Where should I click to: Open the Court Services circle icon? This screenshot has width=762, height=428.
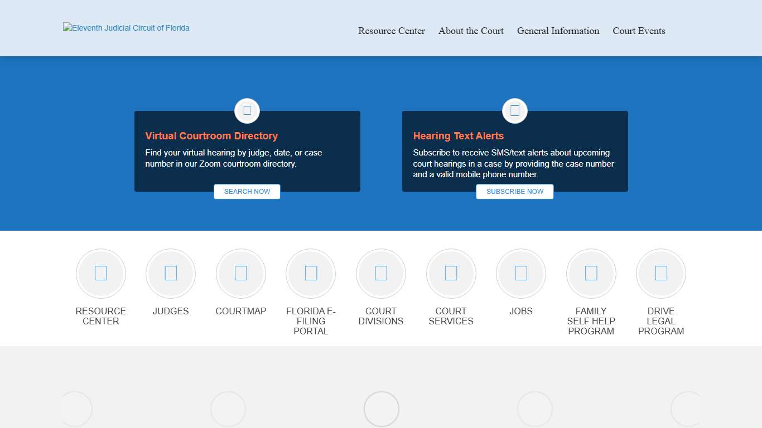click(451, 274)
